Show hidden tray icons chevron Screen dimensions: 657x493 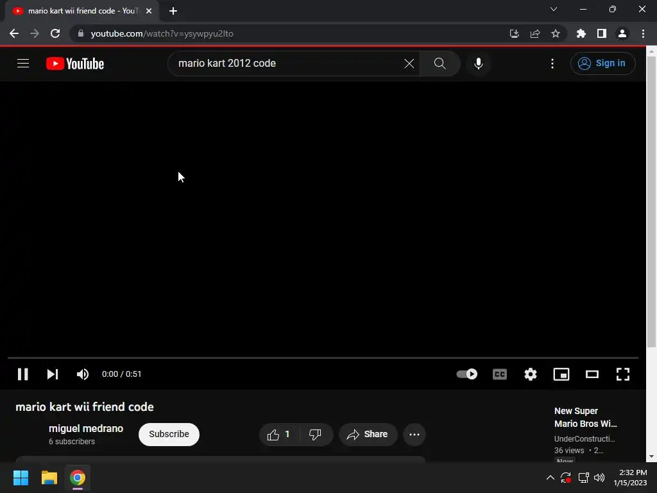(x=550, y=478)
